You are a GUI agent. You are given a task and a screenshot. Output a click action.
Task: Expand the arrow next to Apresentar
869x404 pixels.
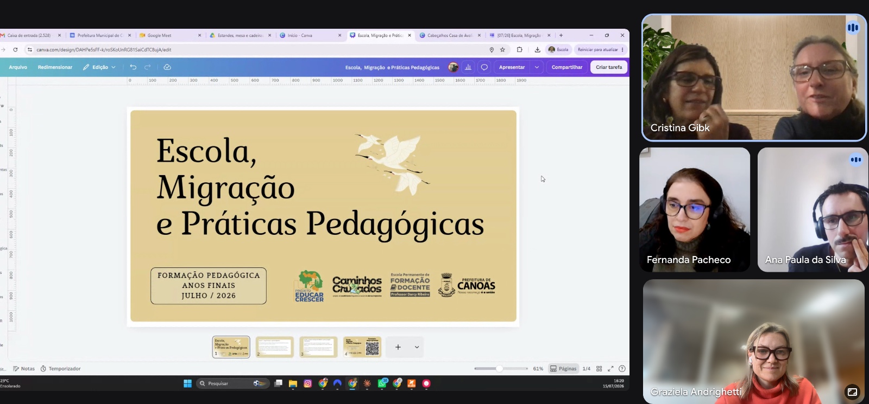coord(537,67)
